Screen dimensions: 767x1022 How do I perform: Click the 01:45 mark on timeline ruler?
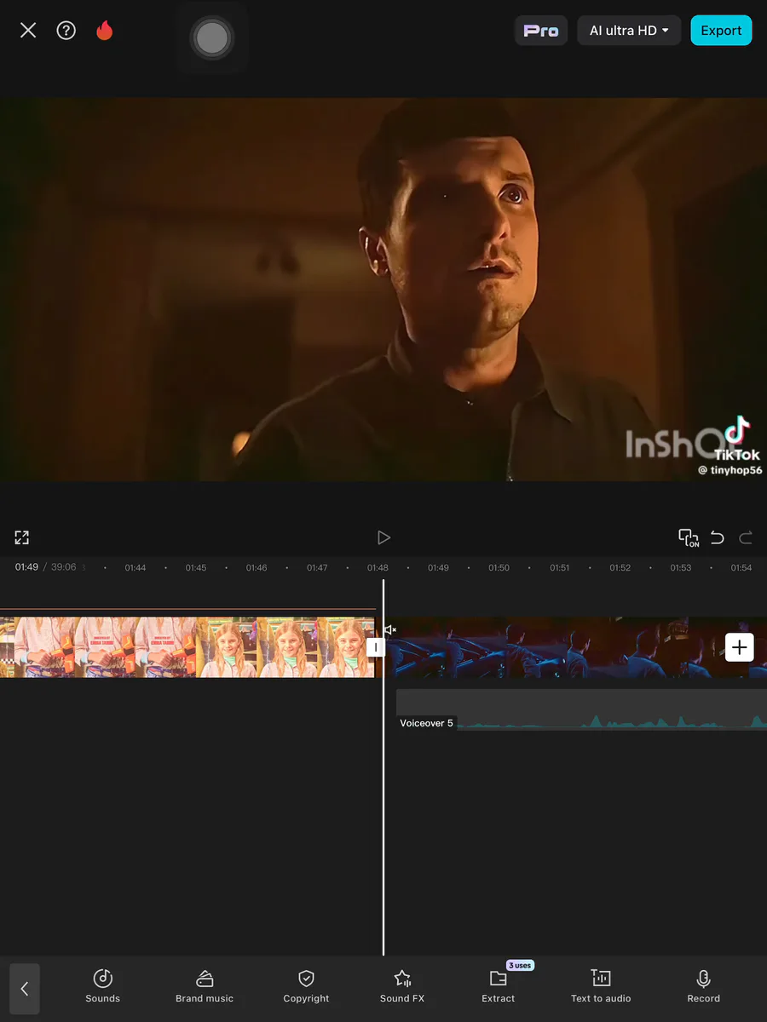pyautogui.click(x=196, y=567)
